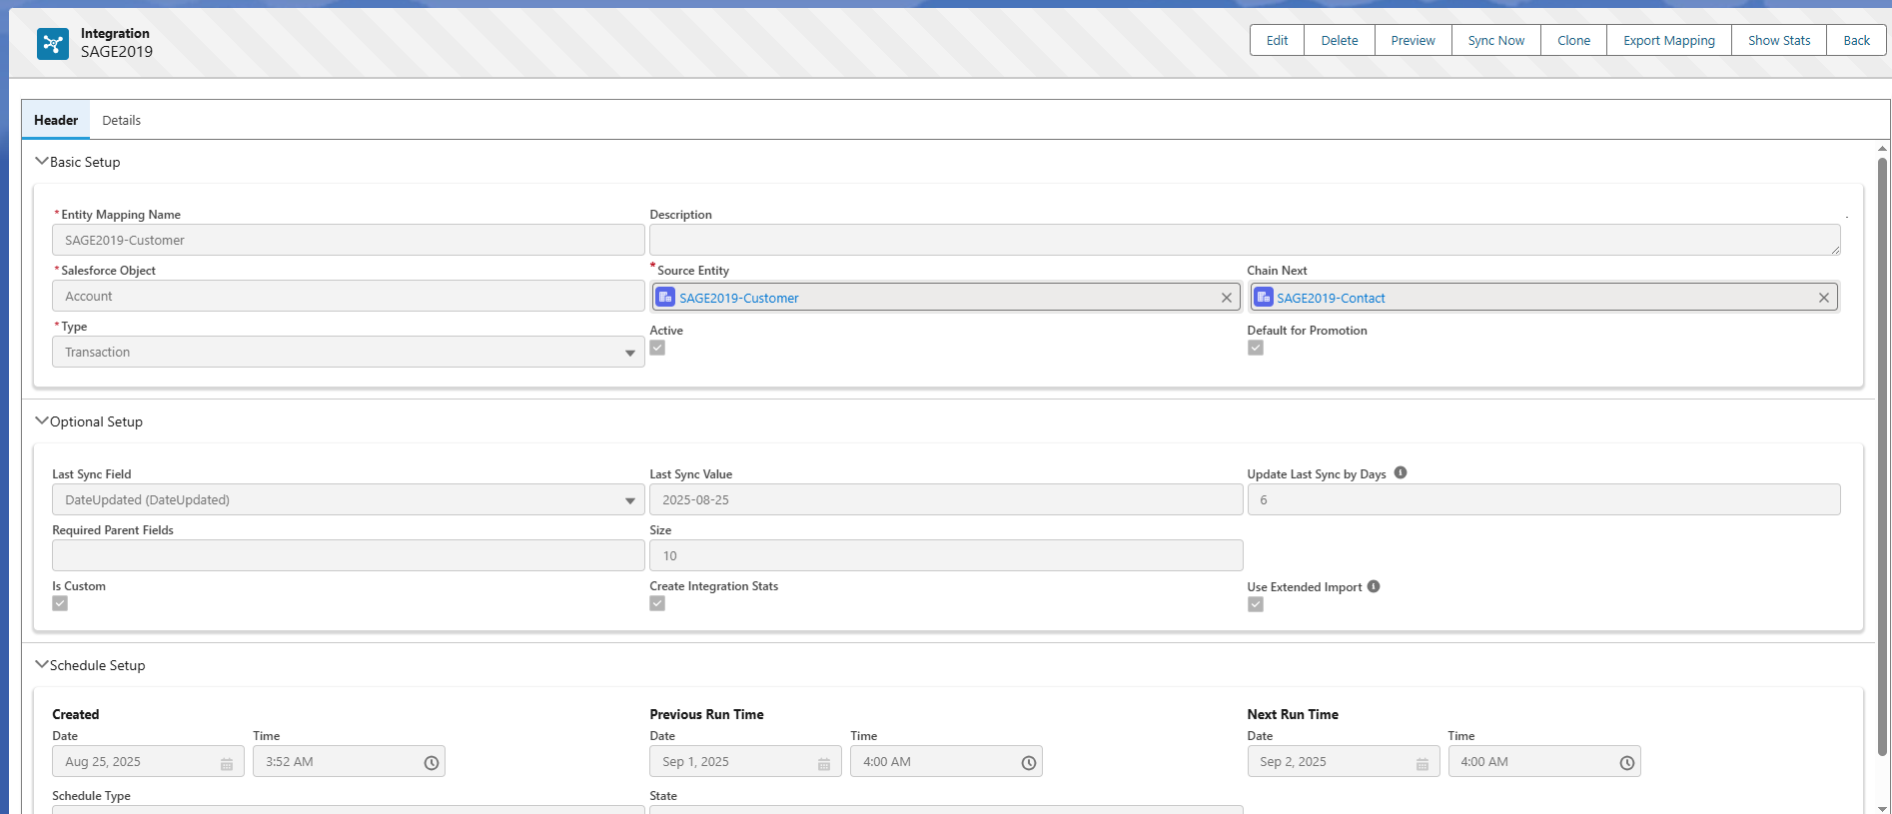Toggle the Active checkbox
The height and width of the screenshot is (814, 1892).
point(657,348)
